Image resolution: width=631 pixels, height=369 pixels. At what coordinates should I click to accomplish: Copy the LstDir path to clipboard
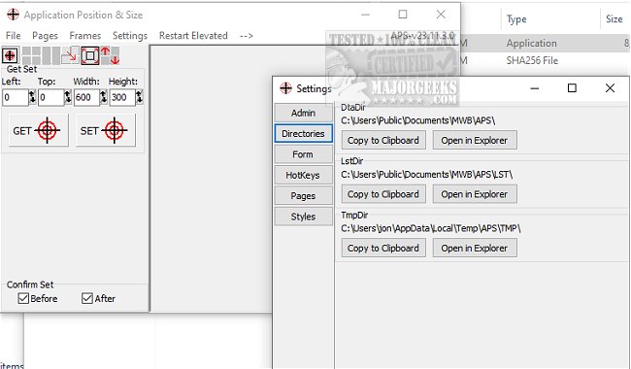pyautogui.click(x=383, y=194)
